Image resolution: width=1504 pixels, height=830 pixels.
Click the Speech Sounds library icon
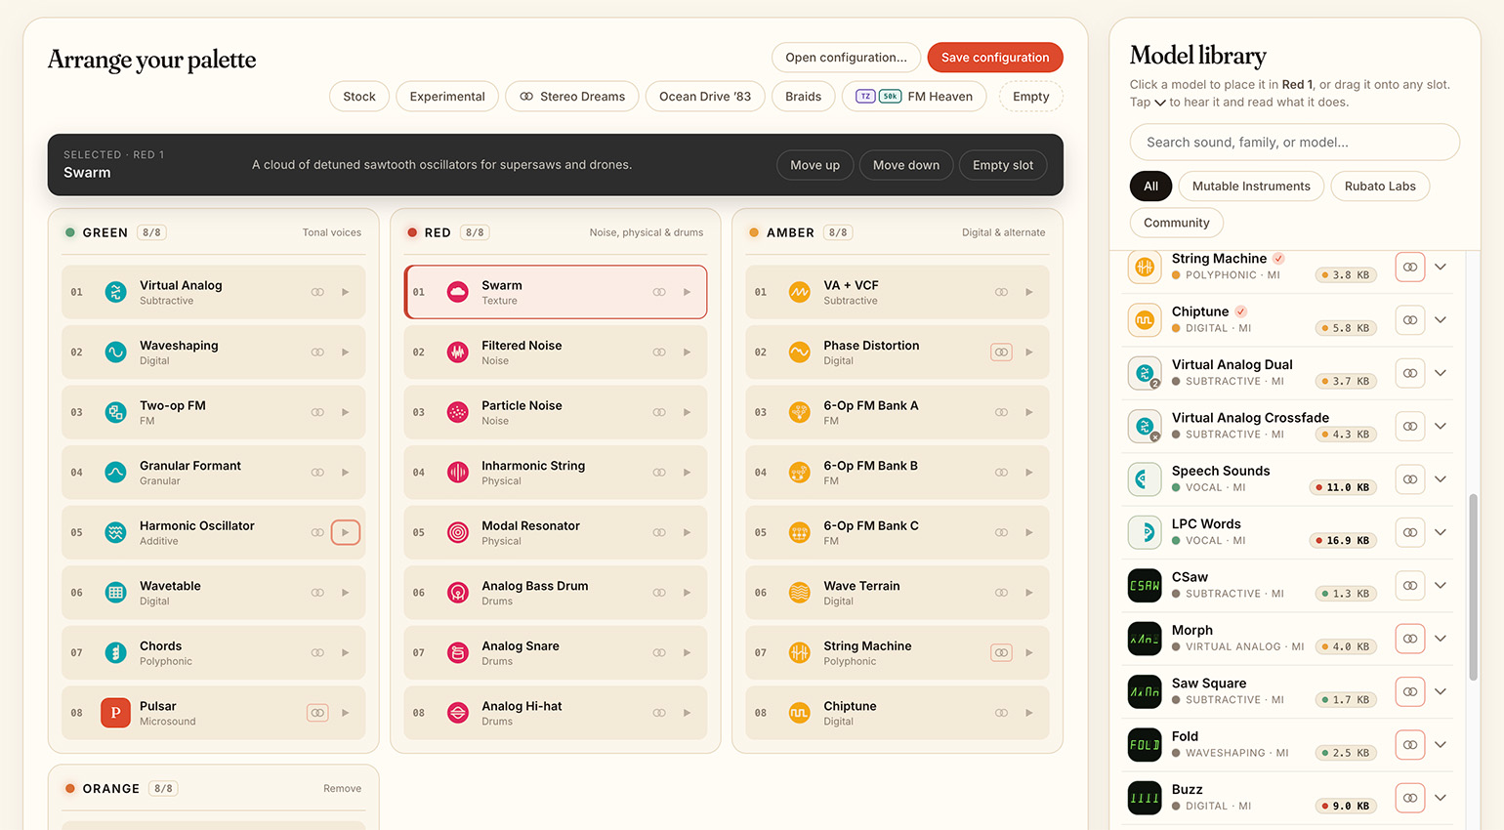(1145, 479)
